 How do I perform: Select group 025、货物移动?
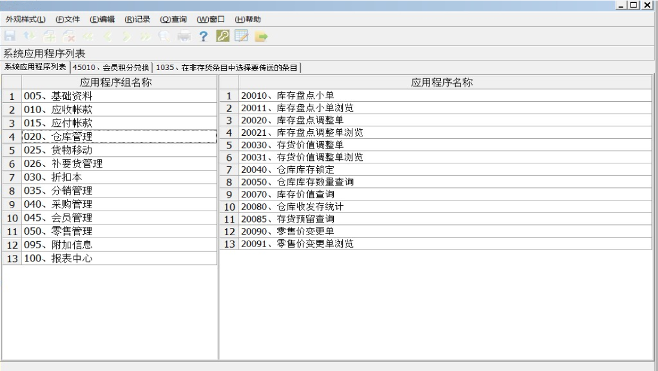119,150
